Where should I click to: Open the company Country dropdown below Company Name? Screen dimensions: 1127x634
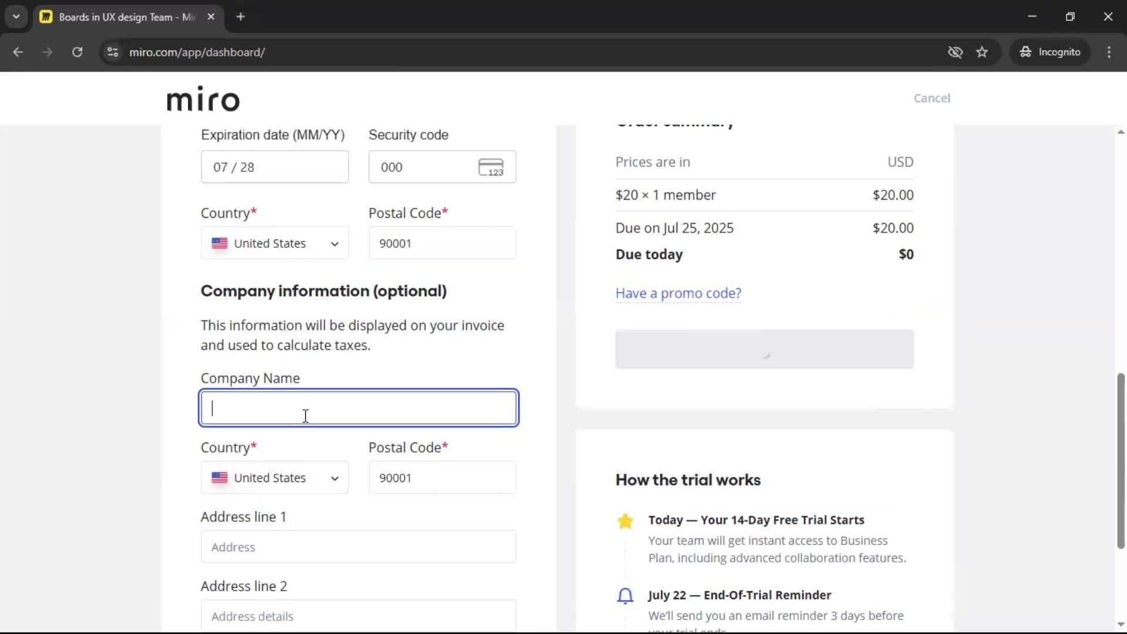tap(275, 478)
